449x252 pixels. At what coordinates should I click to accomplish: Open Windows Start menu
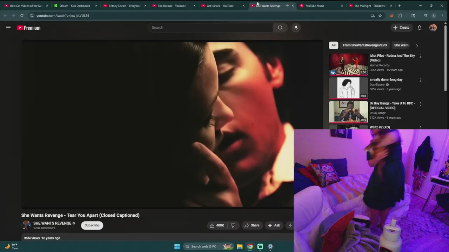coord(177,246)
